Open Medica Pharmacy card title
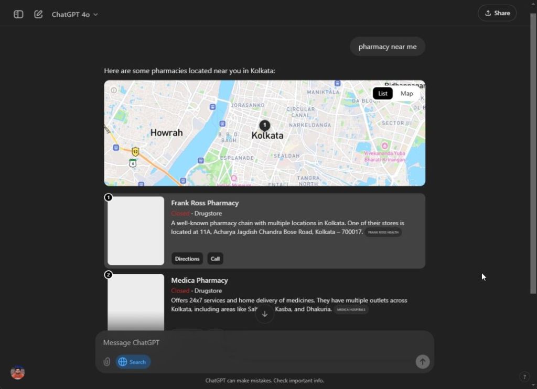537x389 pixels. click(x=199, y=280)
